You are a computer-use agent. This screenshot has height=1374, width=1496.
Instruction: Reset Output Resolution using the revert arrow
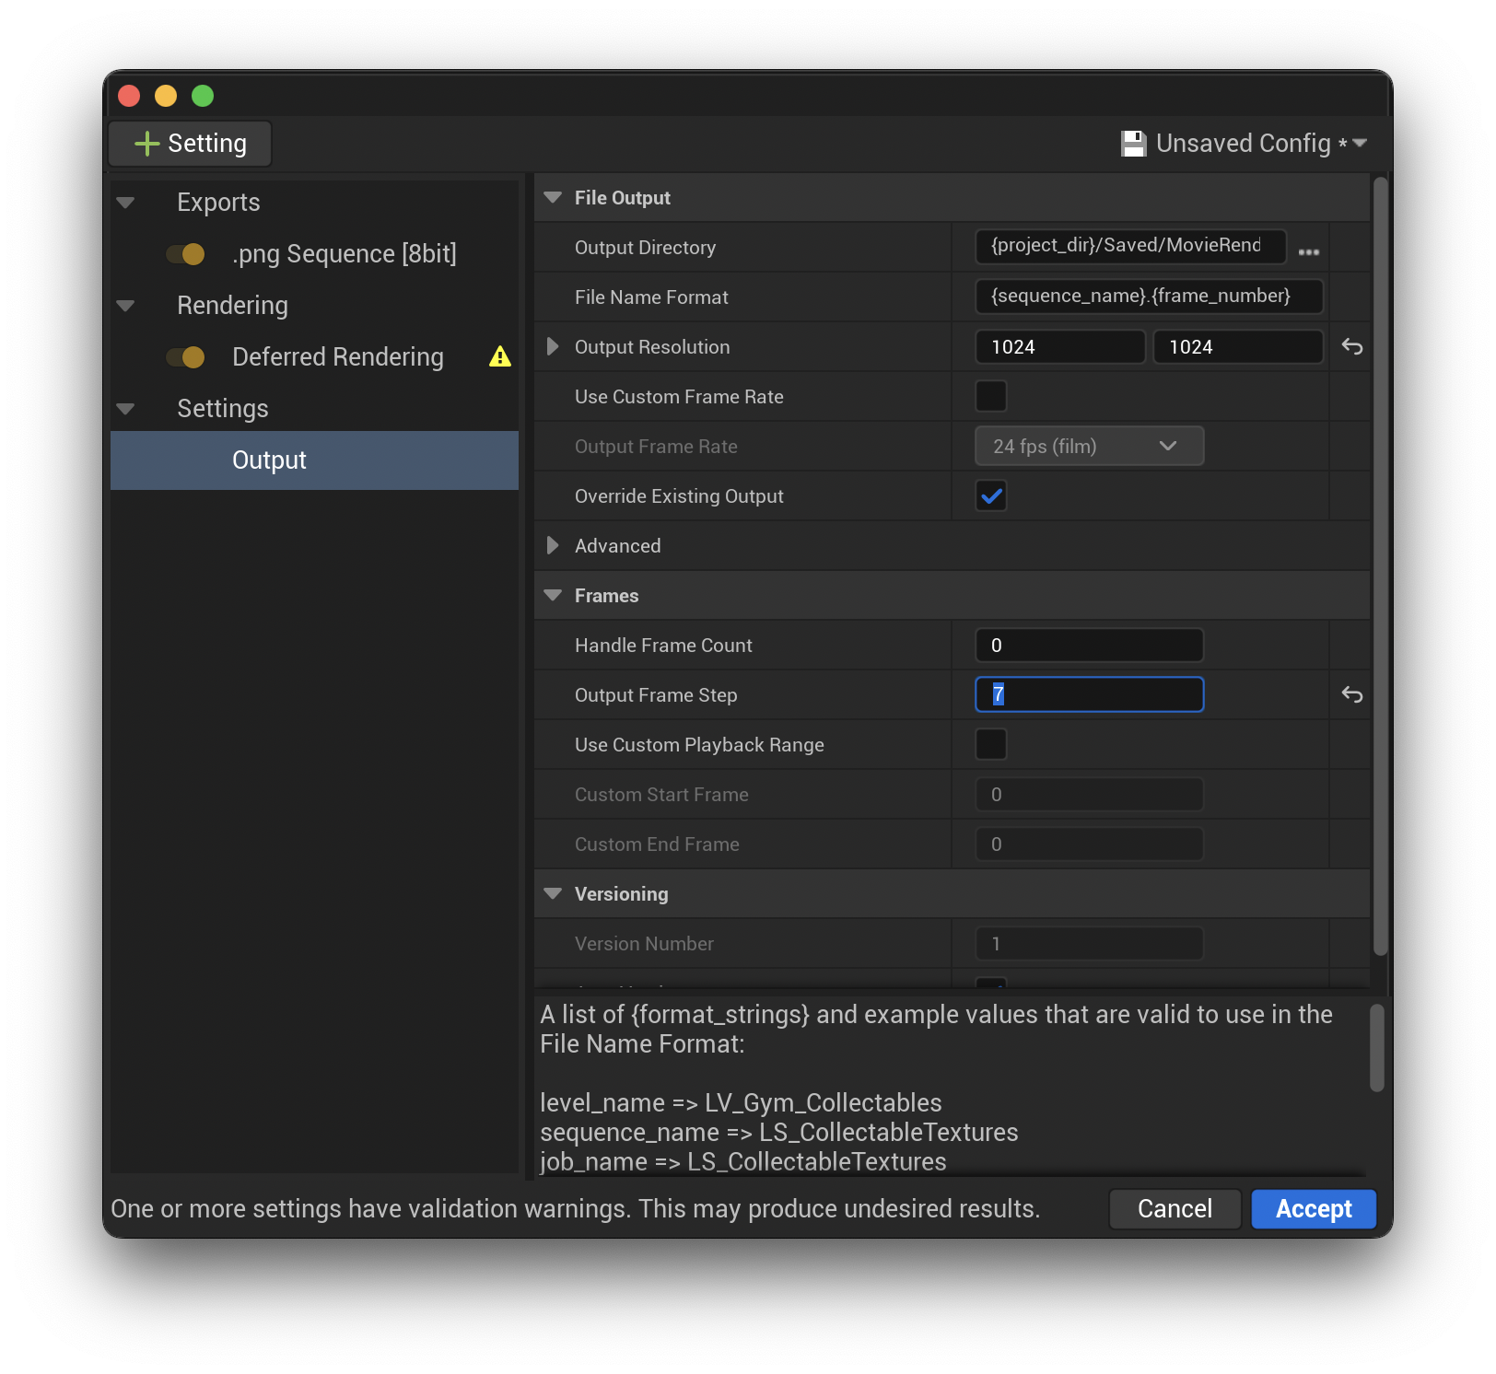click(x=1351, y=346)
